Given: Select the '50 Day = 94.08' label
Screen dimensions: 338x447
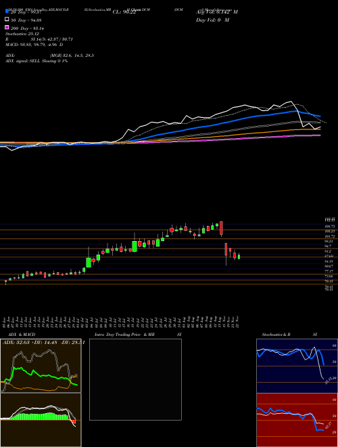Looking at the screenshot, I should point(26,20).
